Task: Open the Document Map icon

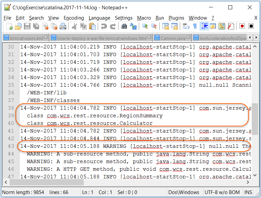Action: (x=222, y=26)
